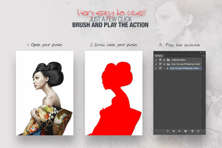Collapse the Actions panel with double arrows
Viewport: 222px width, 148px height.
click(200, 52)
